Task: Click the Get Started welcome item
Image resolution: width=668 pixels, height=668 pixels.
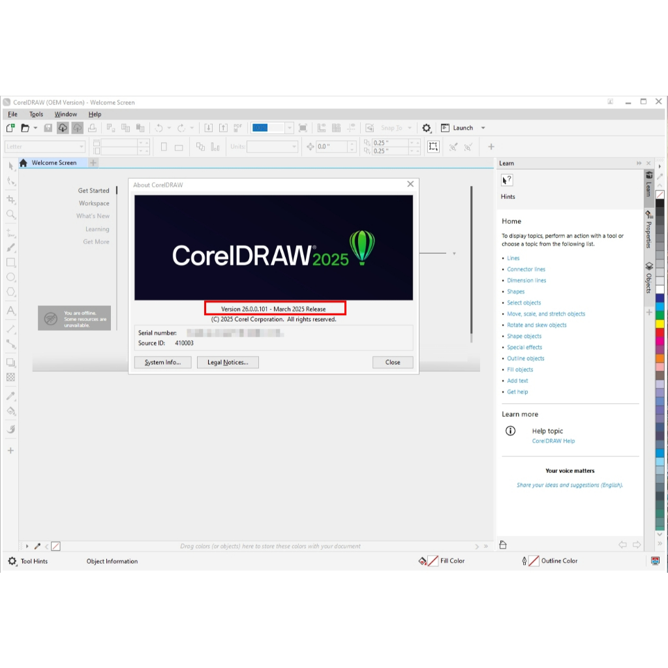Action: [93, 190]
